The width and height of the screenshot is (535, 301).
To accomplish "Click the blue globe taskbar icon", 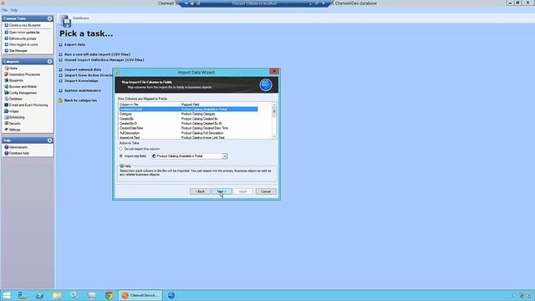I will tap(171, 295).
